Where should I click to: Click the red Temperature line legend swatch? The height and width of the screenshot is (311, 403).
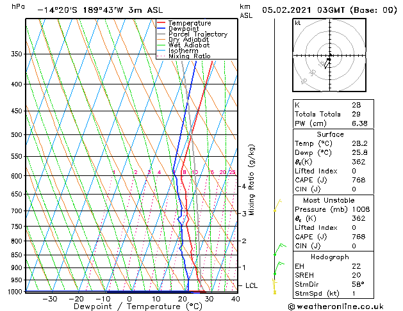coord(161,23)
